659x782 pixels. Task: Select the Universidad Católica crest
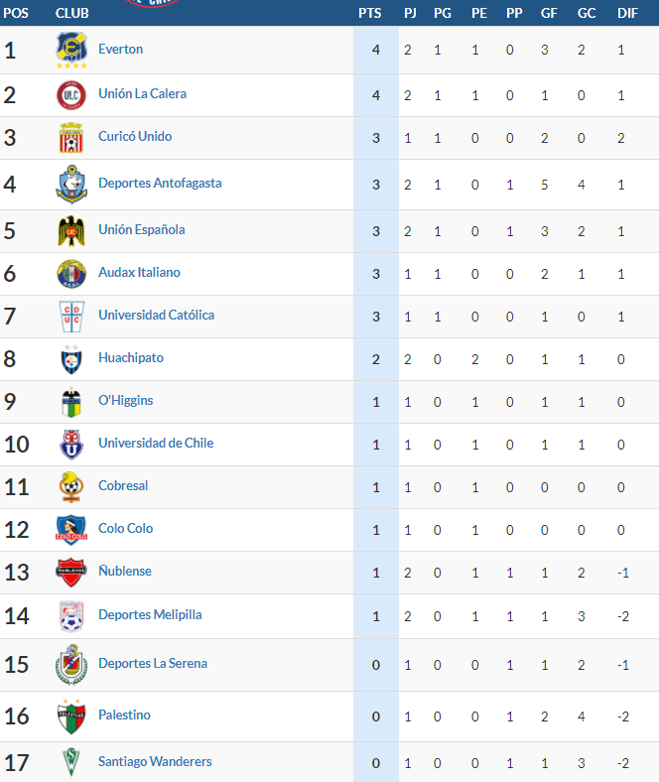coord(71,317)
